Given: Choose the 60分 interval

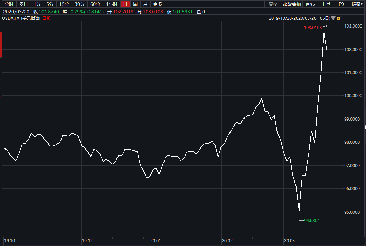Looking at the screenshot, I should click(95, 4).
